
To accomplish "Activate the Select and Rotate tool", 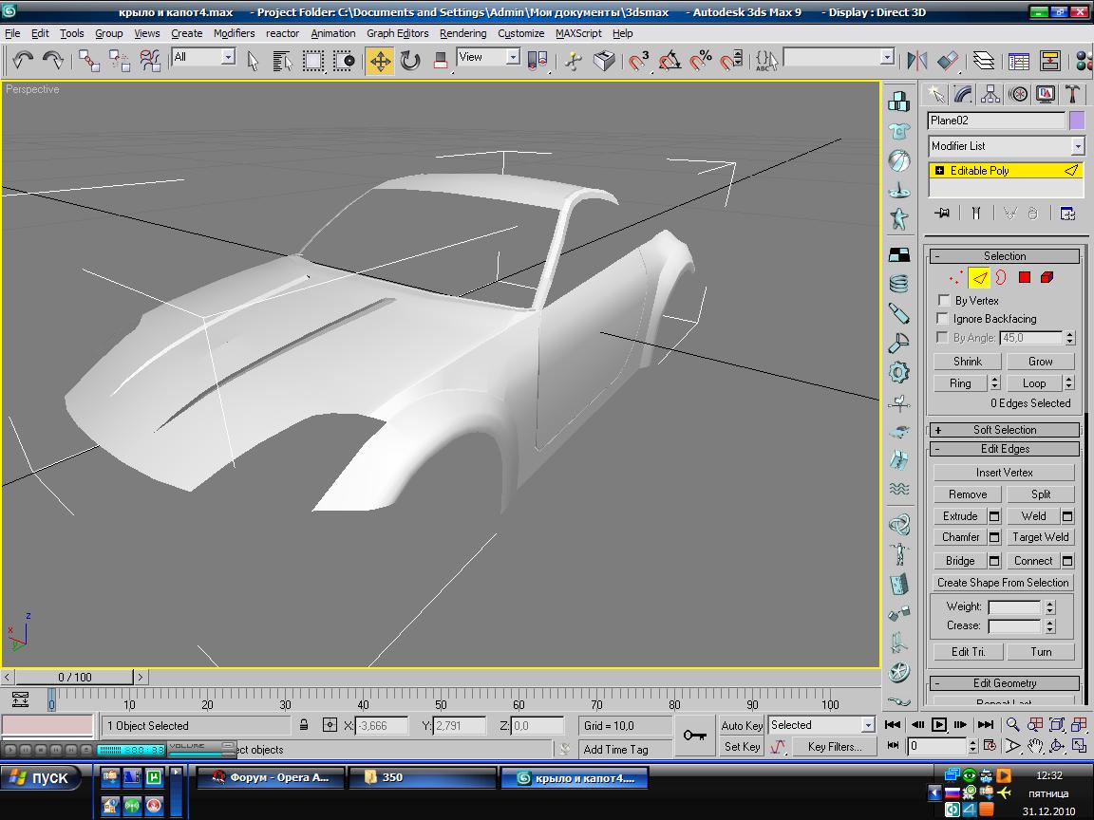I will point(410,61).
